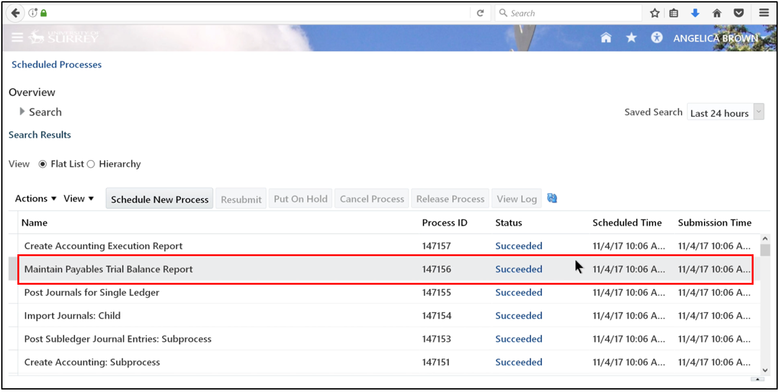Click the globe settings icon beside ANGELICA BROWN
Viewport: 779px width, 392px height.
[x=656, y=37]
